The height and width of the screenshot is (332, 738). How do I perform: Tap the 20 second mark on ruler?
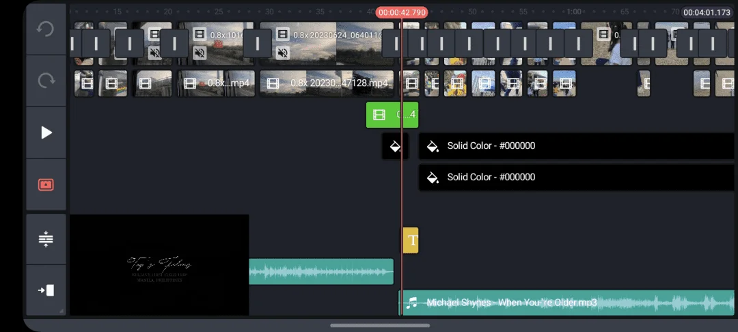click(x=167, y=12)
